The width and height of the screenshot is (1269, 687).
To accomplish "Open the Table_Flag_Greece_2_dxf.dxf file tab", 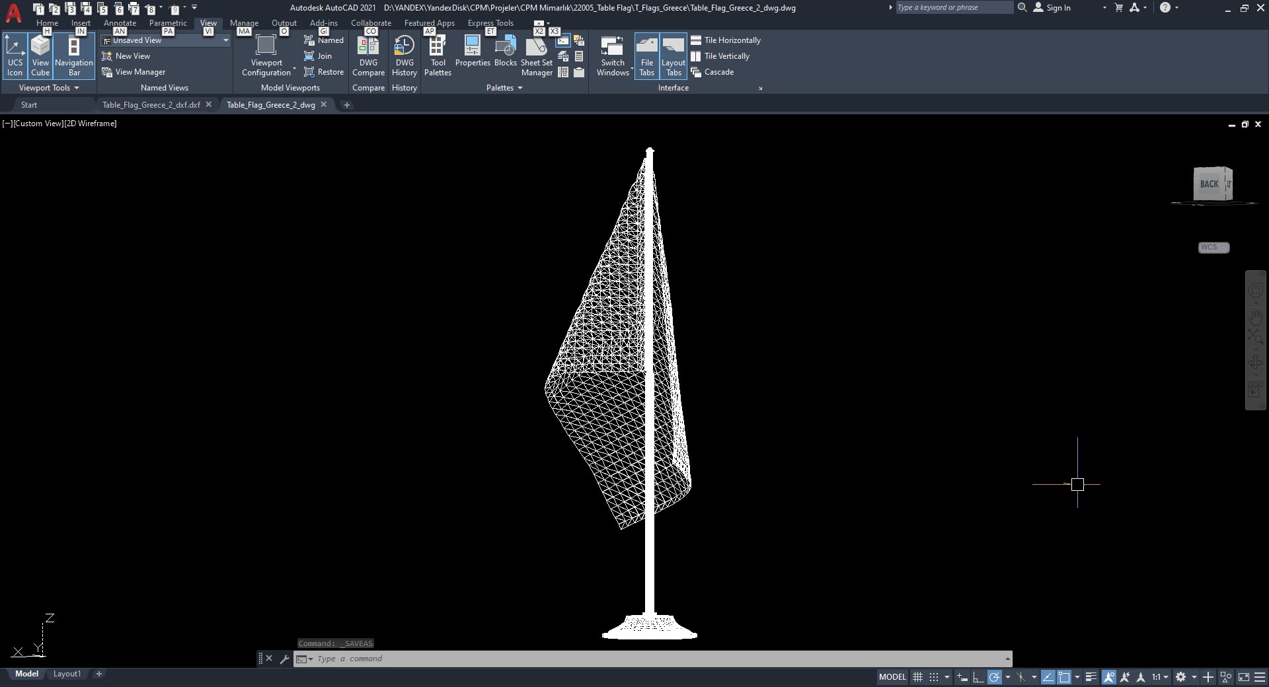I will point(151,105).
